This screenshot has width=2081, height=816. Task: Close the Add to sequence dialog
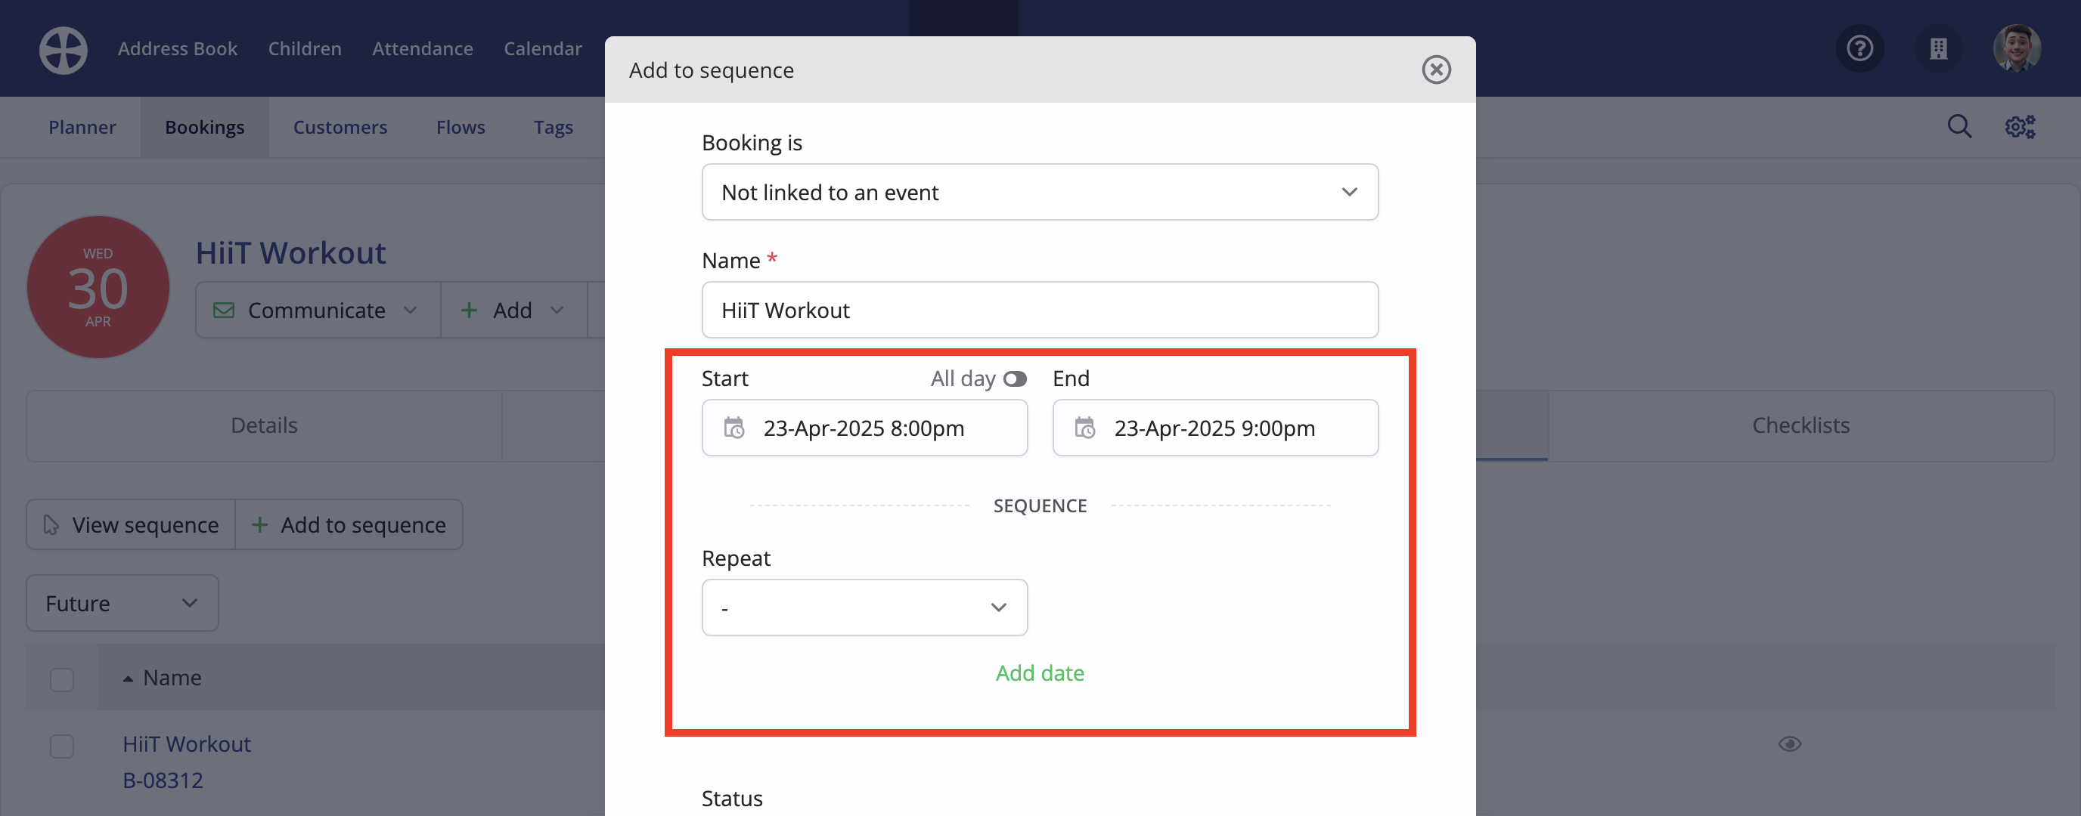1435,70
